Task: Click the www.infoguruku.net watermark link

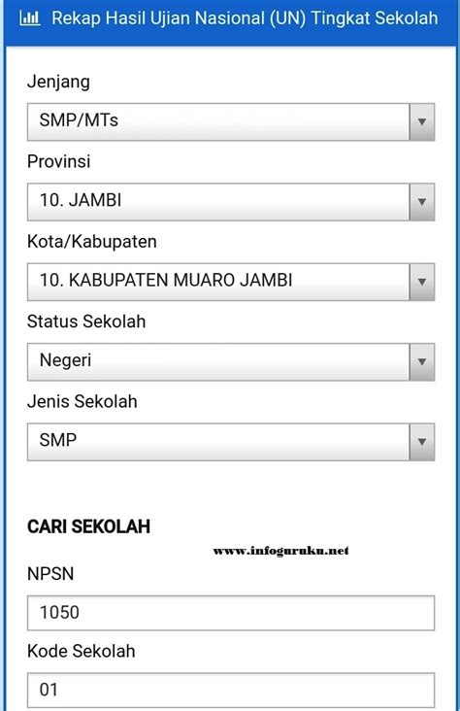Action: 281,551
